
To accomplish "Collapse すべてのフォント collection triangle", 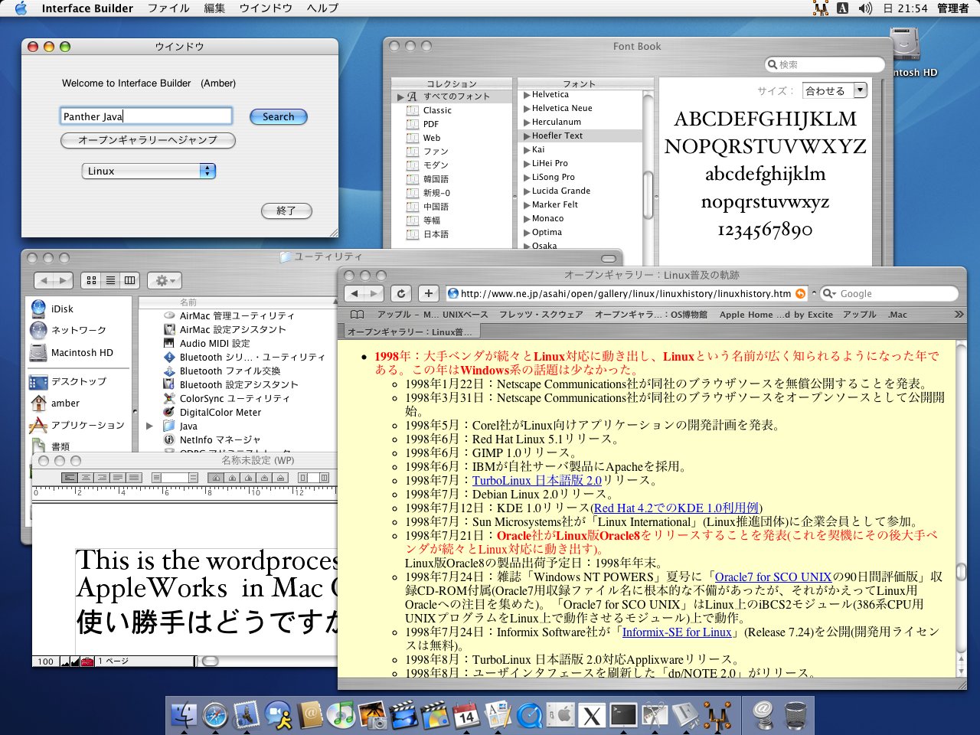I will coord(400,96).
